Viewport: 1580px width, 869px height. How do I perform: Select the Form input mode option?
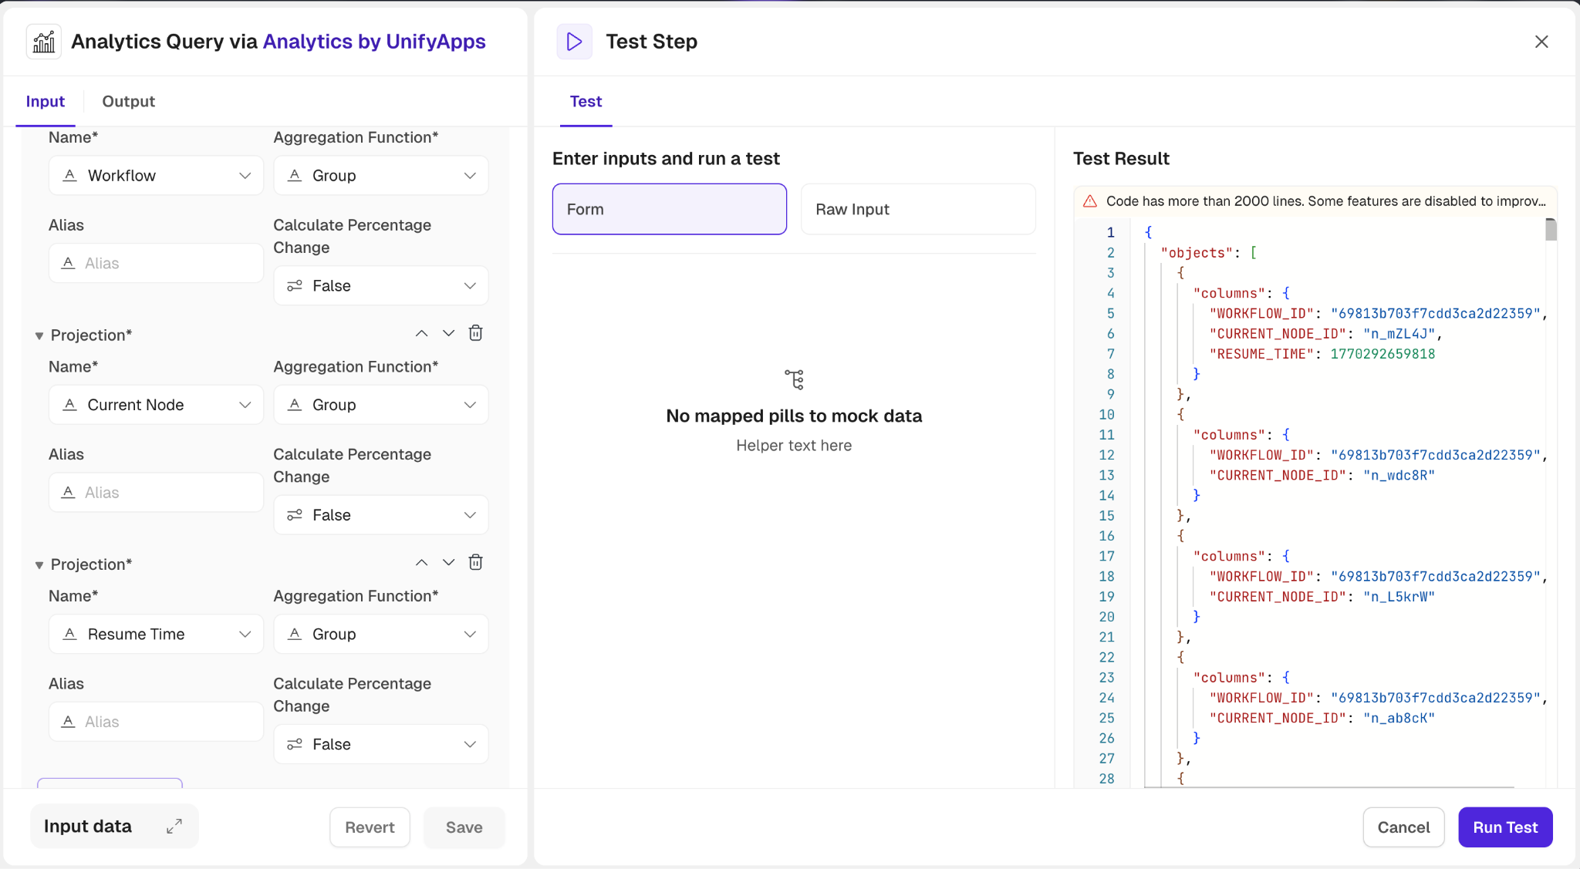click(x=669, y=209)
